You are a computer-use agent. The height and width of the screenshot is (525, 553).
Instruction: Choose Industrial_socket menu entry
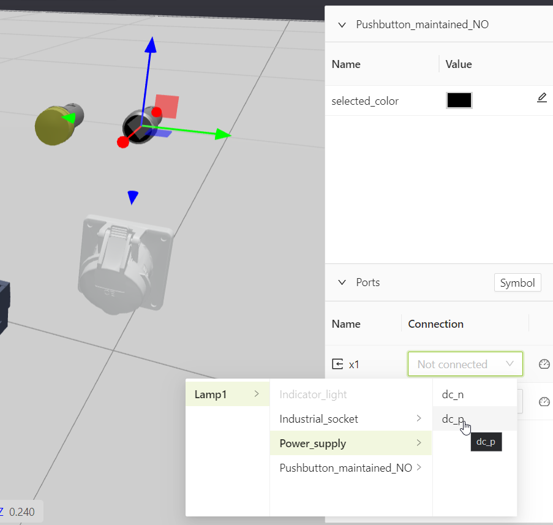pyautogui.click(x=350, y=419)
